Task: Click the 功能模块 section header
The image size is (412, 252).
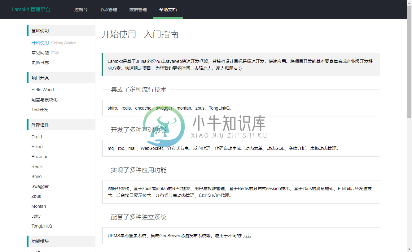Action: click(61, 241)
